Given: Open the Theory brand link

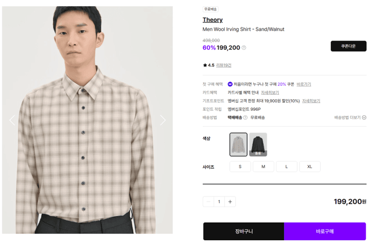Looking at the screenshot, I should pyautogui.click(x=212, y=20).
